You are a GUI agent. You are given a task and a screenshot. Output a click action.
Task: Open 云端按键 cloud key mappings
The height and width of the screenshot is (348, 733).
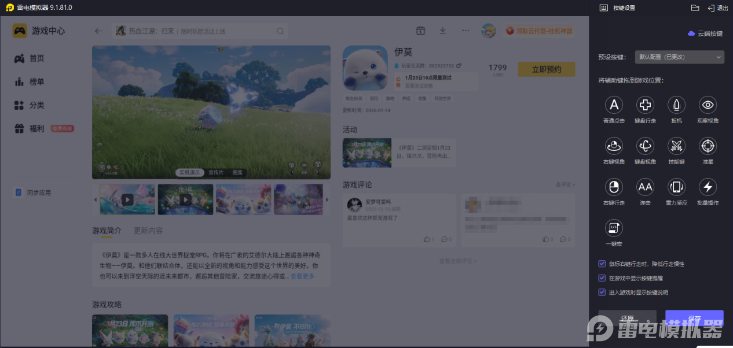click(x=705, y=34)
